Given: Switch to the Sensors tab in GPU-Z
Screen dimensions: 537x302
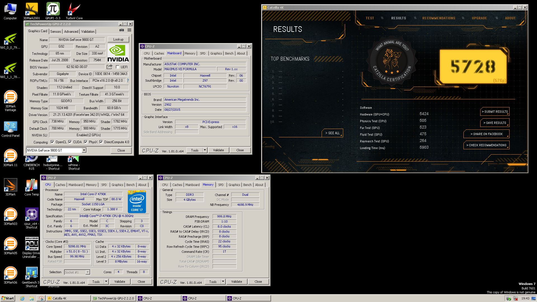Looking at the screenshot, I should coord(56,32).
